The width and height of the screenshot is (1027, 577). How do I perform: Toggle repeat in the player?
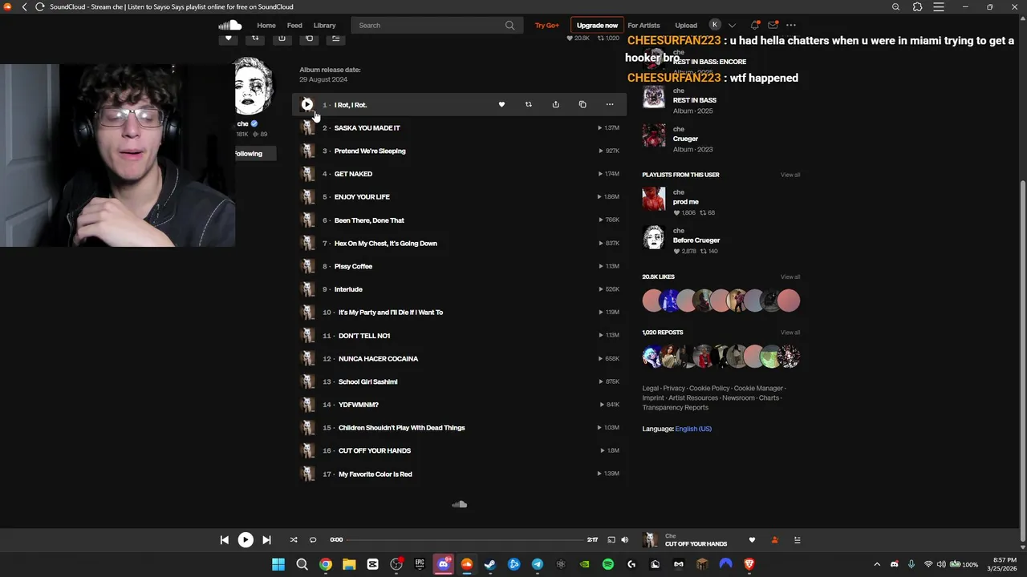[313, 540]
